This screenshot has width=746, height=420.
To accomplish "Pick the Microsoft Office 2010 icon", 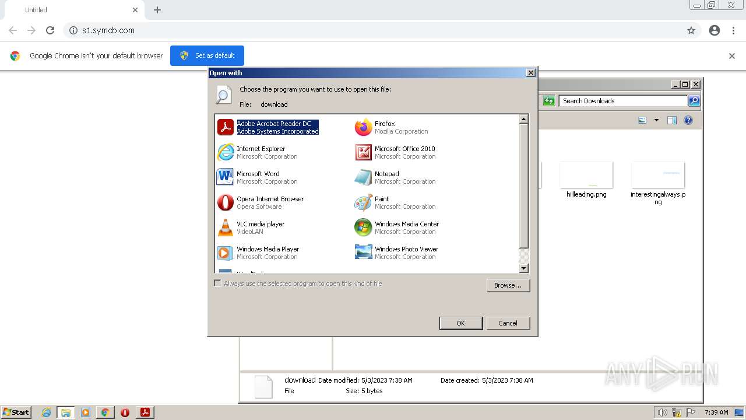I will tap(363, 152).
